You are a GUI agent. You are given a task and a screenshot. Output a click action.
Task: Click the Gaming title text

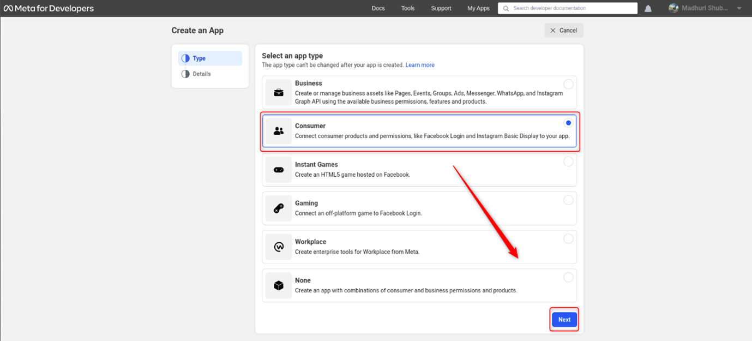point(306,204)
